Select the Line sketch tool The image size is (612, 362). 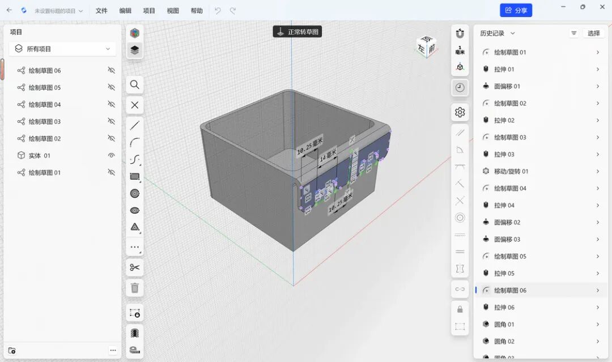(x=135, y=125)
